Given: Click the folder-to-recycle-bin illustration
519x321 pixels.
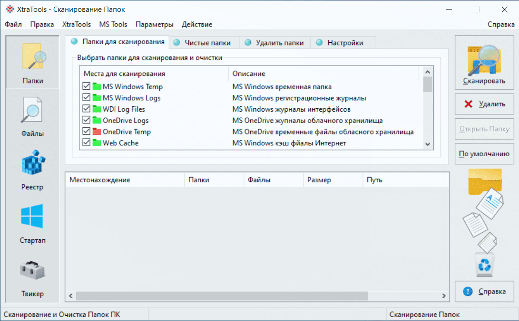Looking at the screenshot, I should pos(484,223).
